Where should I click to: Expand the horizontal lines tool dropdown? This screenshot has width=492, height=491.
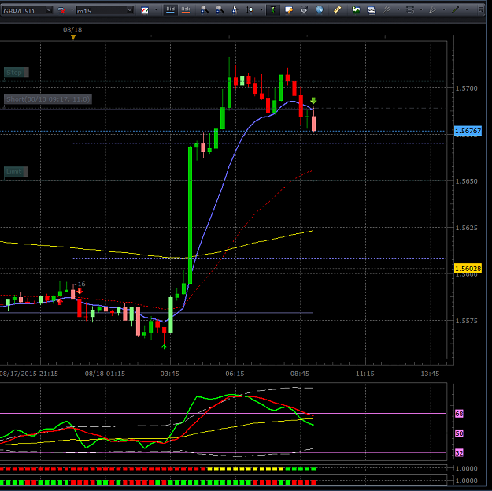click(421, 10)
